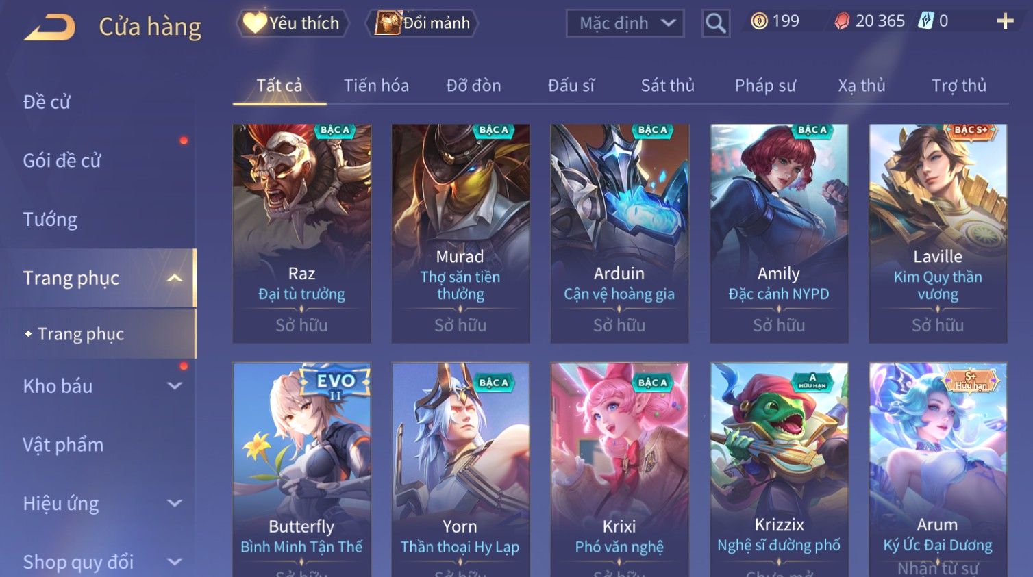Click the gold coin balance icon

pyautogui.click(x=759, y=22)
